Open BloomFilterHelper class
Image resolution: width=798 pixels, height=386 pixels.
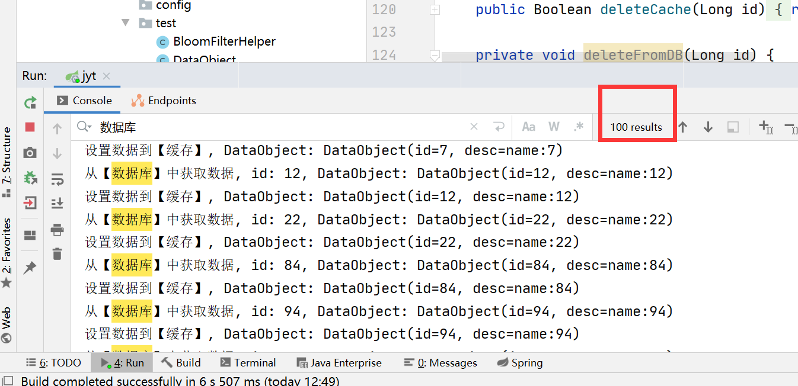coord(216,42)
